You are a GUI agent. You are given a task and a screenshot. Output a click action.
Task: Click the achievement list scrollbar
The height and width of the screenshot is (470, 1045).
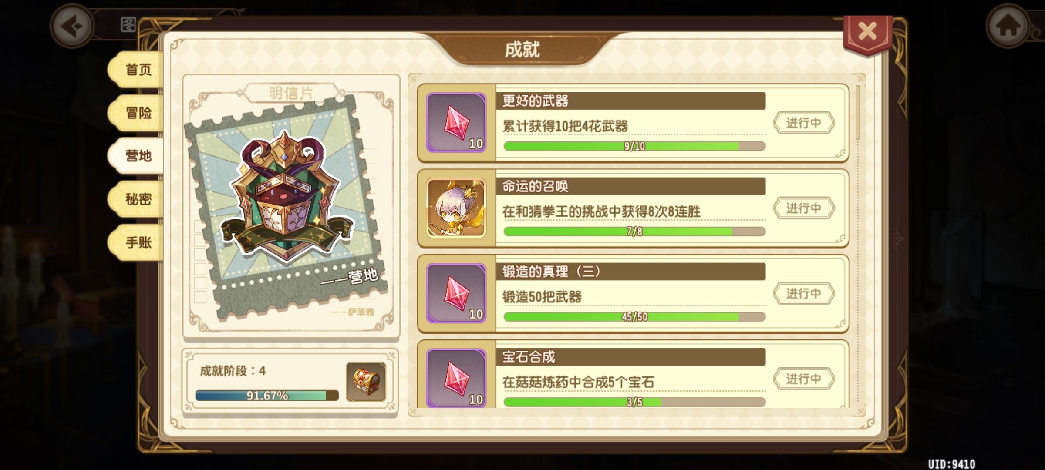[858, 112]
